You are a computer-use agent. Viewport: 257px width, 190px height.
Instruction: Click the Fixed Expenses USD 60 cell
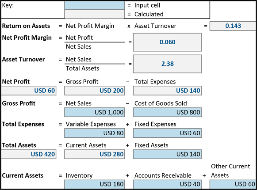[x=167, y=133]
